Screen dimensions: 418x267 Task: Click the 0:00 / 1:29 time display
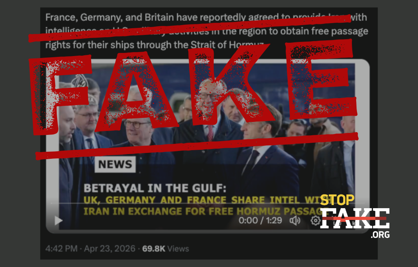(260, 221)
